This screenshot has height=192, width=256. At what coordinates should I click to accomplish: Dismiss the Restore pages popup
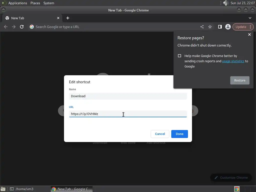pyautogui.click(x=249, y=34)
